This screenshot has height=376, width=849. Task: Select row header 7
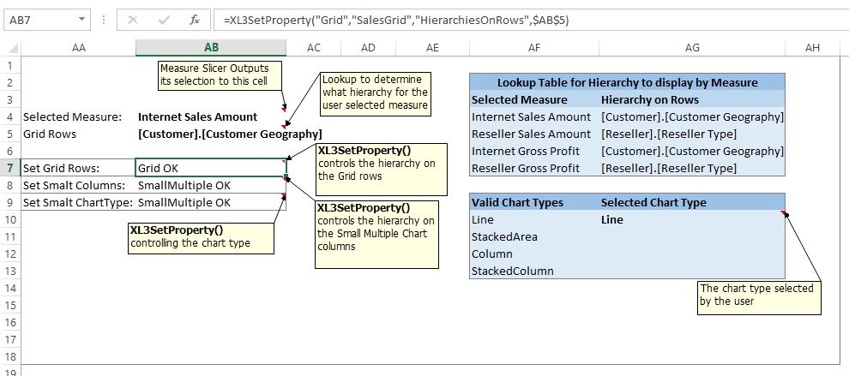tap(9, 168)
